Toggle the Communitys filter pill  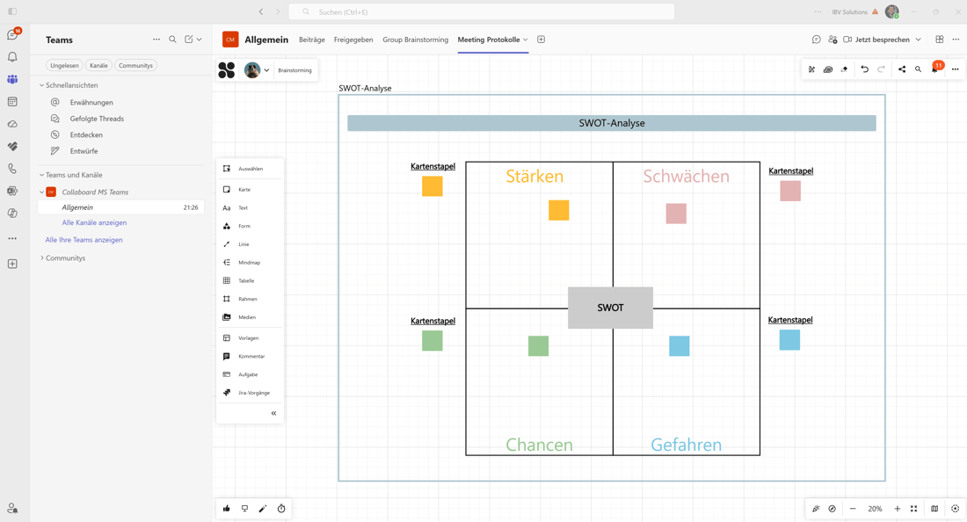pos(136,65)
